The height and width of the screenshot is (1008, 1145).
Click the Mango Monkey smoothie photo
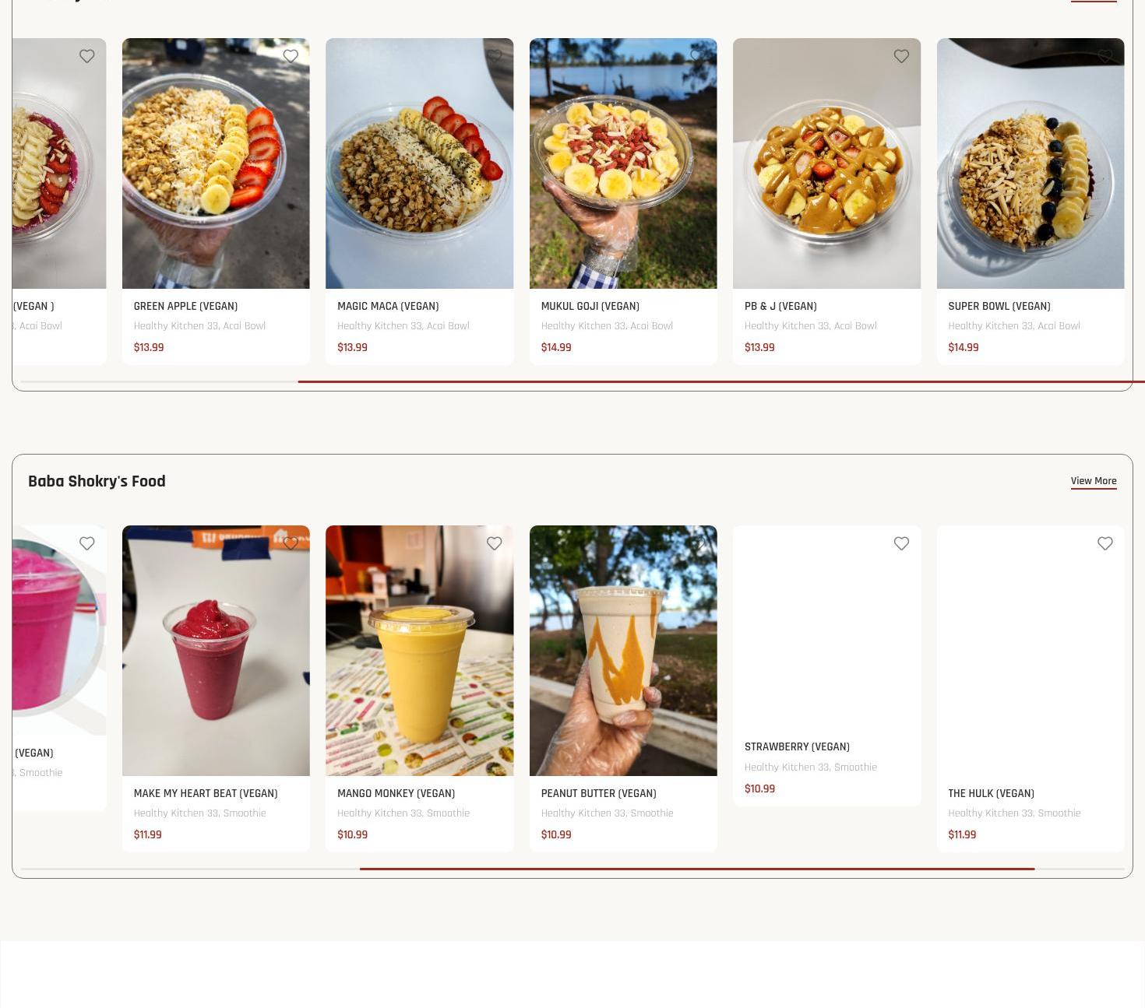[x=419, y=651]
